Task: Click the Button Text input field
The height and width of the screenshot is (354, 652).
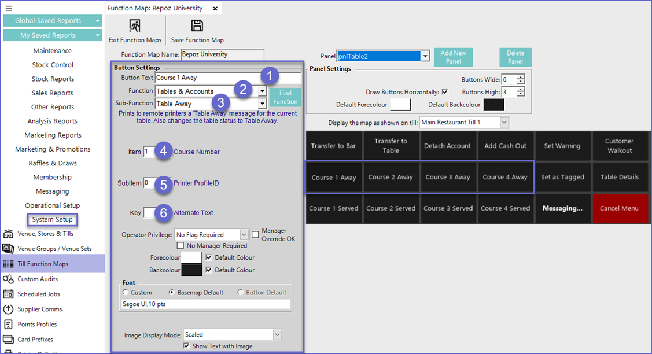Action: click(228, 78)
